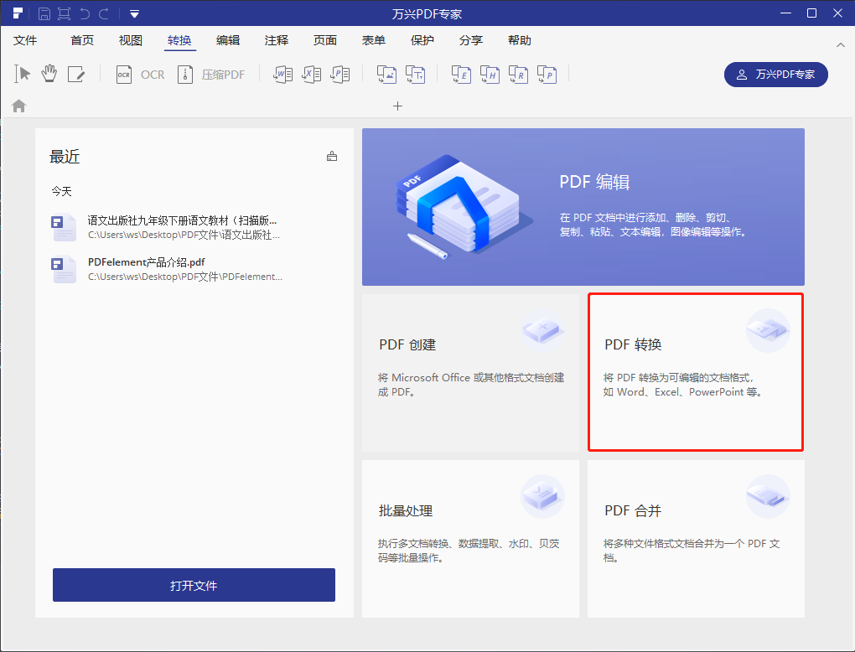
Task: Select the convert to EPUB icon
Action: click(x=460, y=75)
